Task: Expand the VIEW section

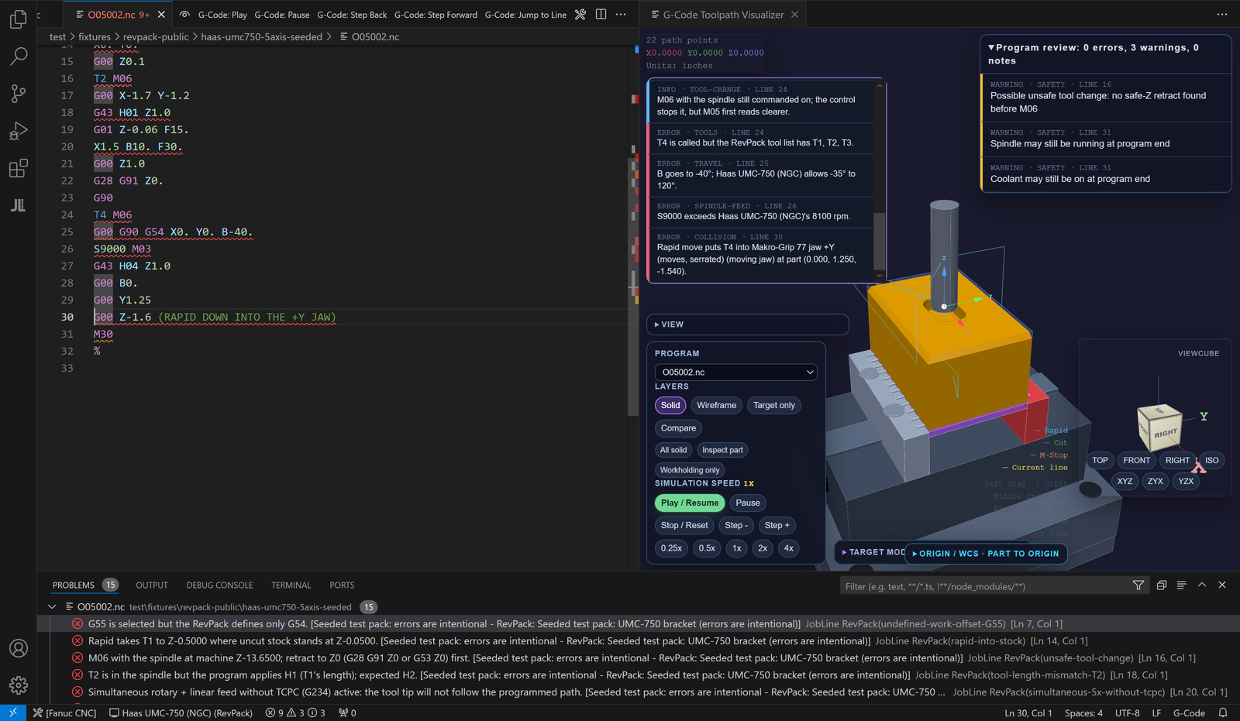Action: click(747, 324)
